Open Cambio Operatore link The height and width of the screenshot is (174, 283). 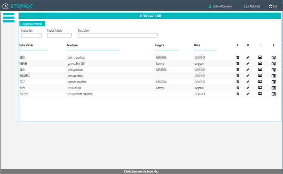(220, 6)
